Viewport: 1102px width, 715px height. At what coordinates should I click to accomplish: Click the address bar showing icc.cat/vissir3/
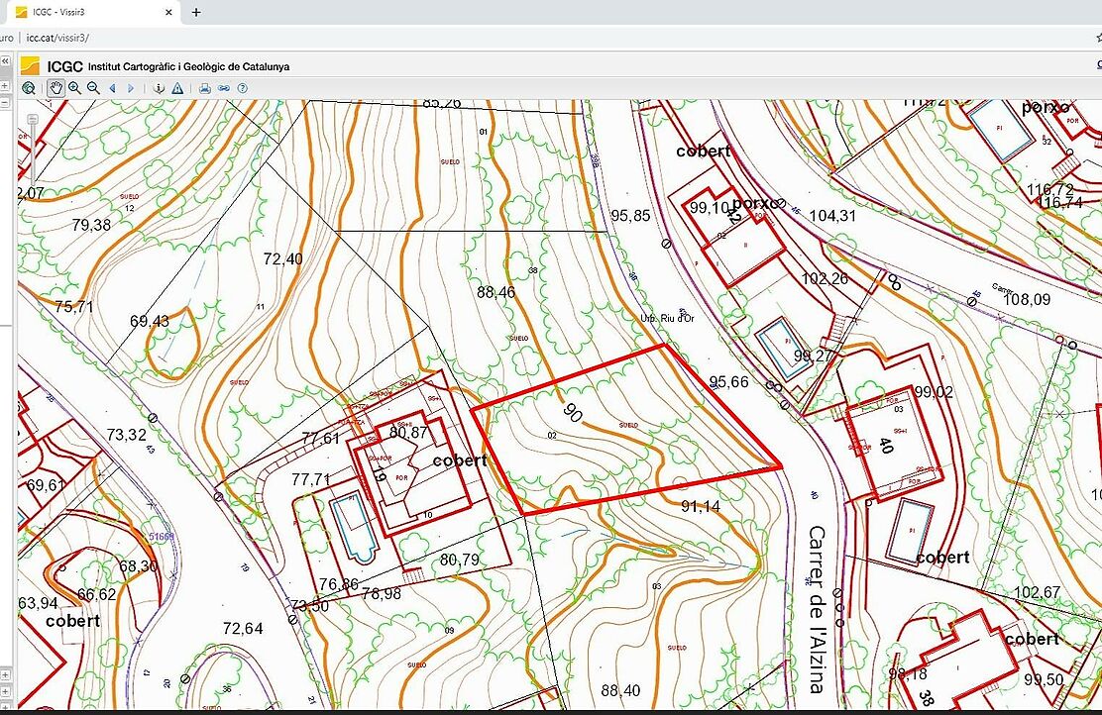tap(57, 38)
